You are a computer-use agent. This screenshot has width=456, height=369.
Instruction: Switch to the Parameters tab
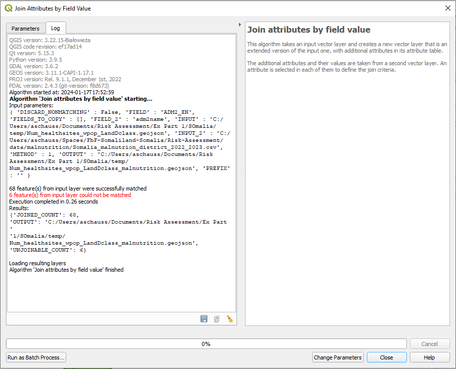25,29
